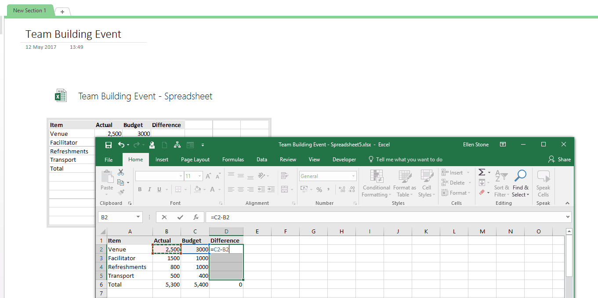598x298 pixels.
Task: Click the Team Building Event page title in OneNote
Action: 73,34
